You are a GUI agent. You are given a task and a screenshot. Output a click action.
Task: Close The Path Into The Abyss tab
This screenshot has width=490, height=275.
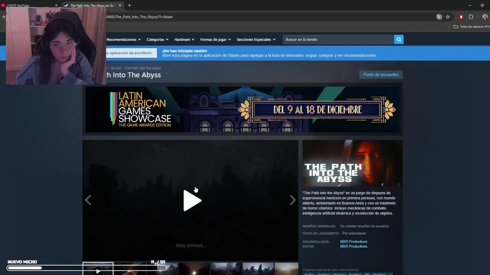click(x=120, y=5)
